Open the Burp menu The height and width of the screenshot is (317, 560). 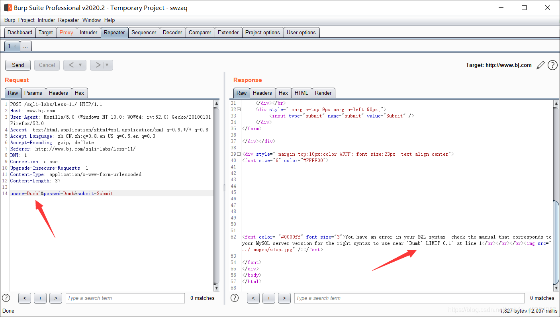coord(10,20)
